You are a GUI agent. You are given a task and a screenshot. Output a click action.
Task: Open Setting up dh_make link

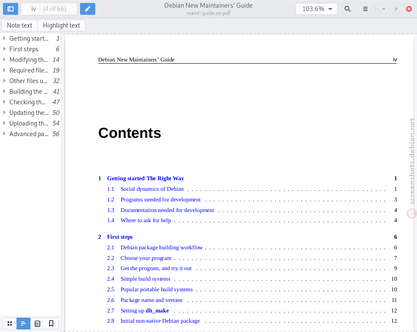pyautogui.click(x=145, y=311)
